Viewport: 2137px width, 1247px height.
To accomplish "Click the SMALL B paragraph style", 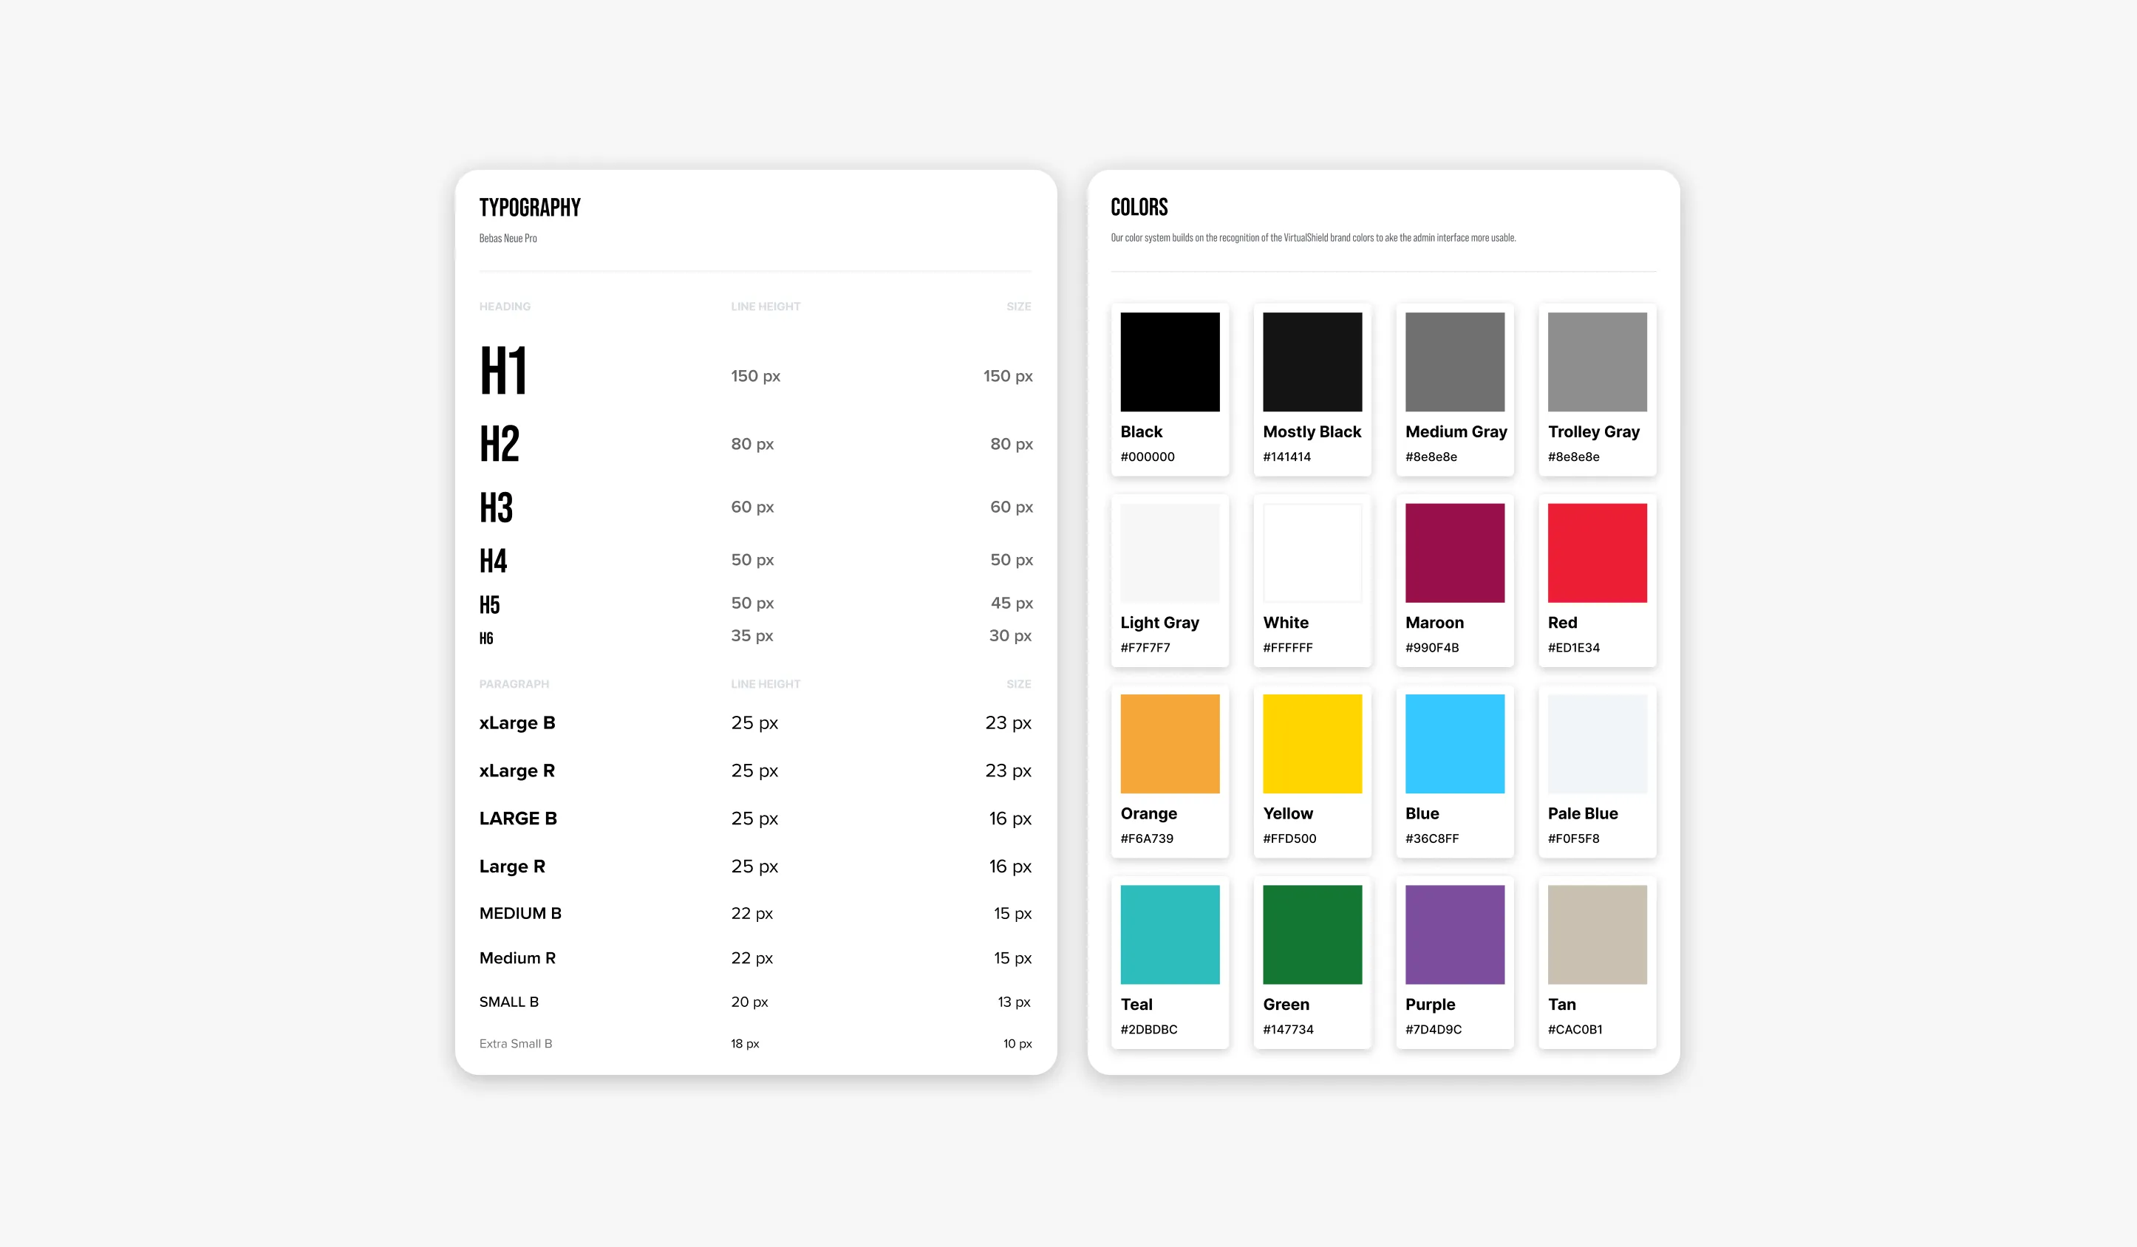I will click(508, 1001).
